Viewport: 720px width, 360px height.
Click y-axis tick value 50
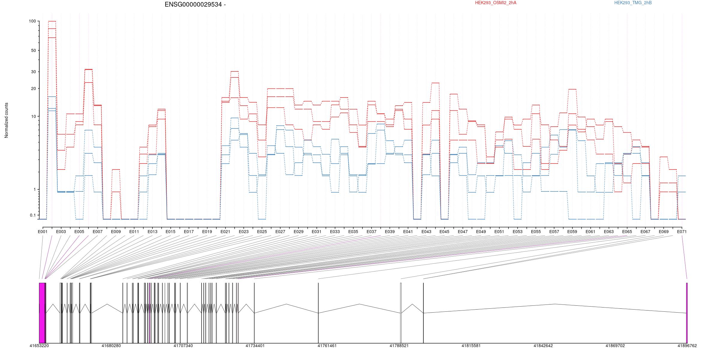click(x=33, y=50)
